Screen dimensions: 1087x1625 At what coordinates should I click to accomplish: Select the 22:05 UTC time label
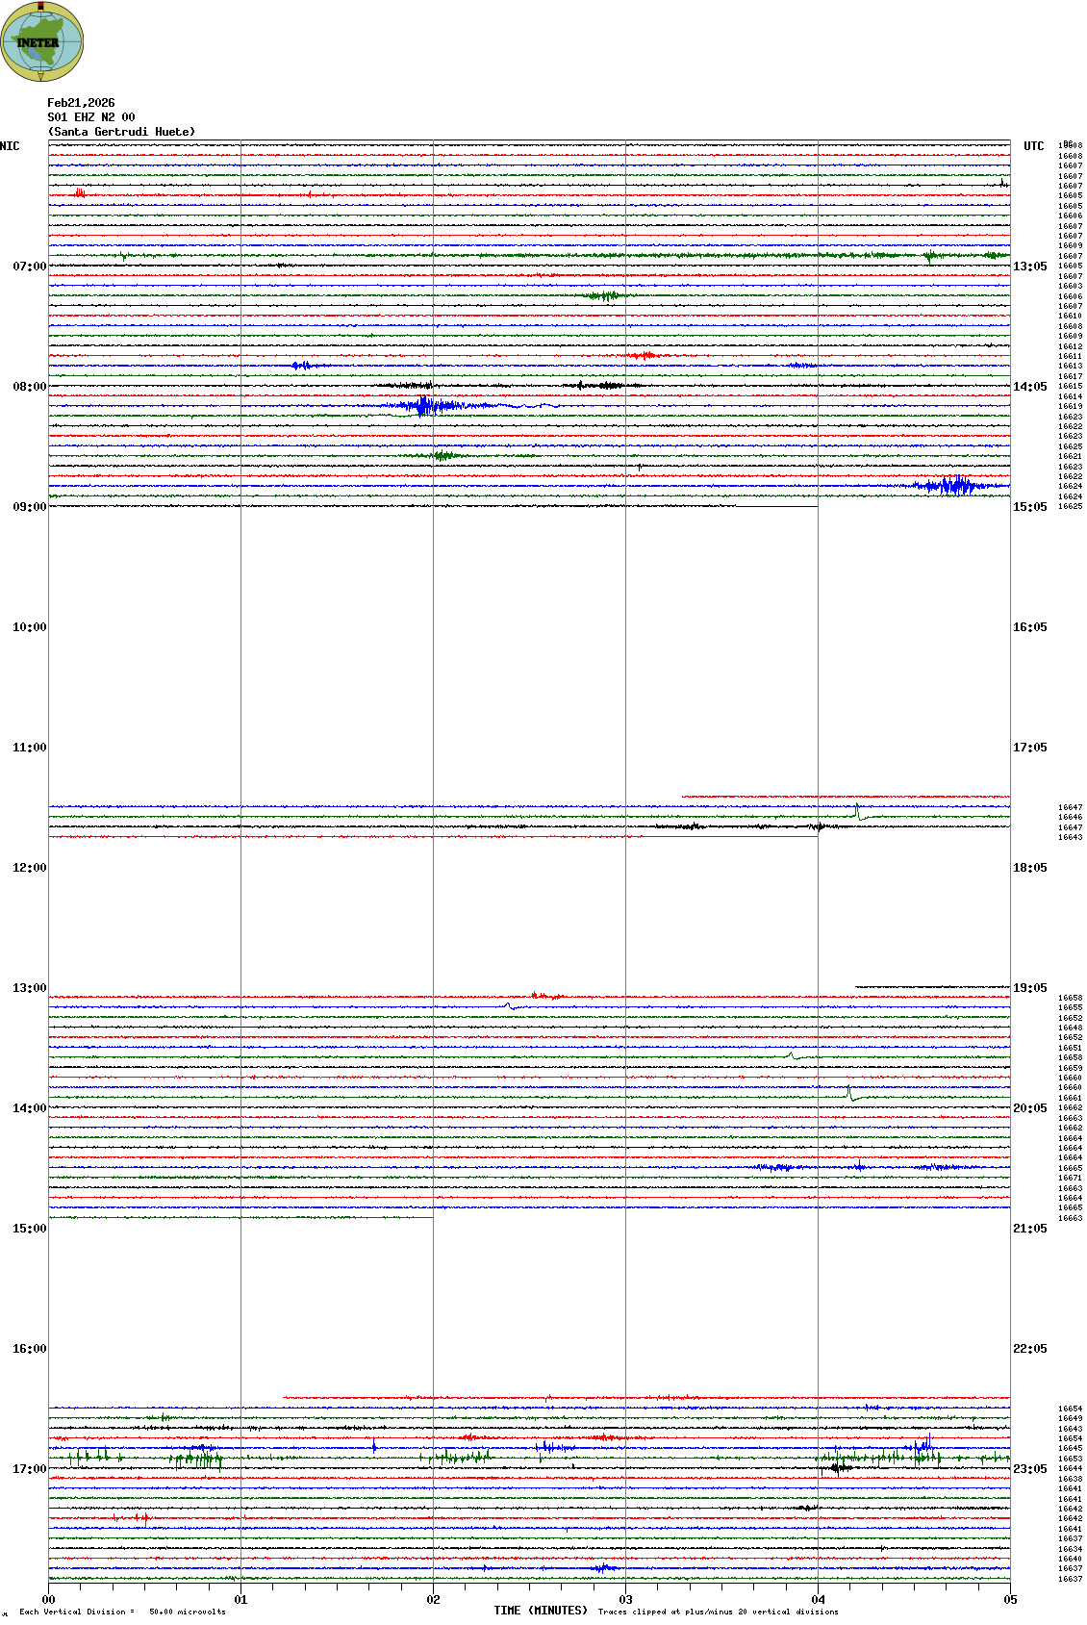(x=1029, y=1349)
